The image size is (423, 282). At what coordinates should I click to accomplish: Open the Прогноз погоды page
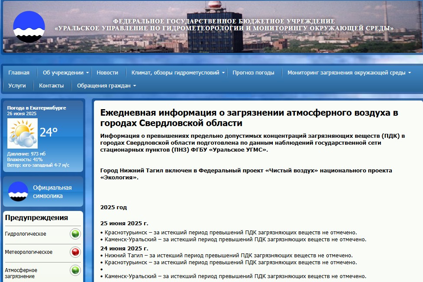click(x=253, y=73)
